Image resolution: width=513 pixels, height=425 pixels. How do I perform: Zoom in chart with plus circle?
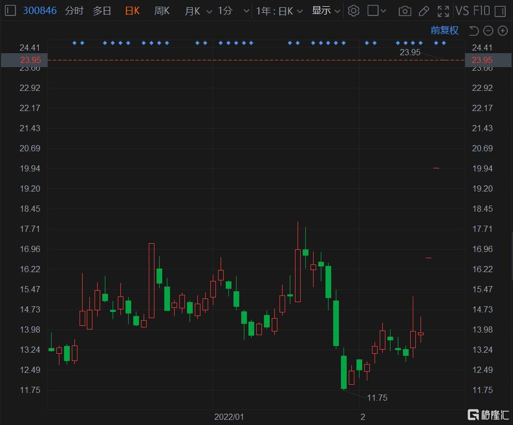click(x=503, y=31)
